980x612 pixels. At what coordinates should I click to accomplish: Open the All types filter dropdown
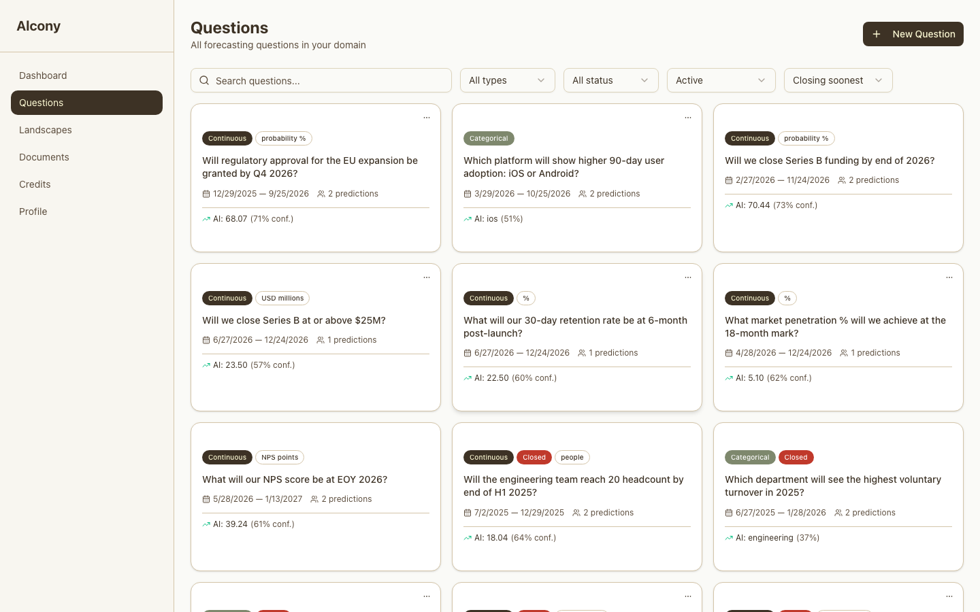click(x=508, y=80)
